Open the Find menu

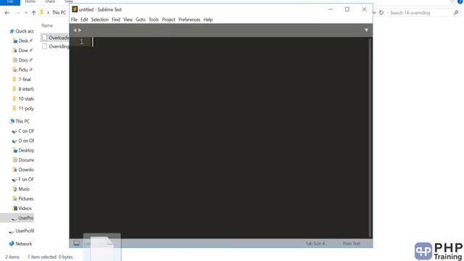coord(116,20)
